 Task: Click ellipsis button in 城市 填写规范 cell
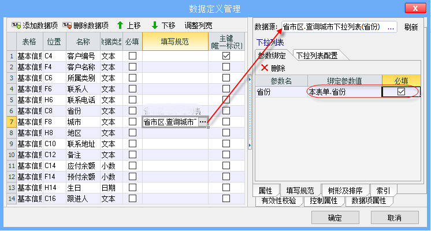click(203, 122)
